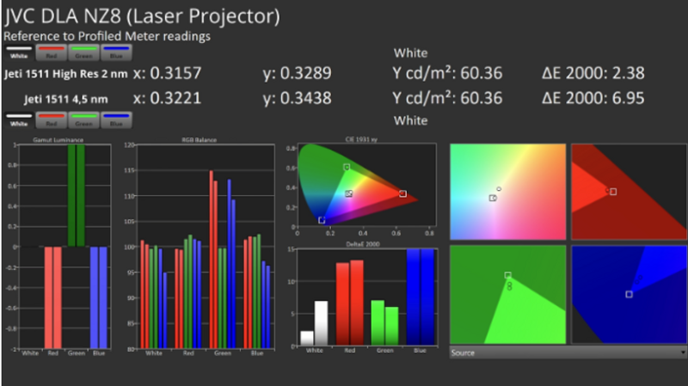Click the Gamut Luminance chart title

(58, 140)
